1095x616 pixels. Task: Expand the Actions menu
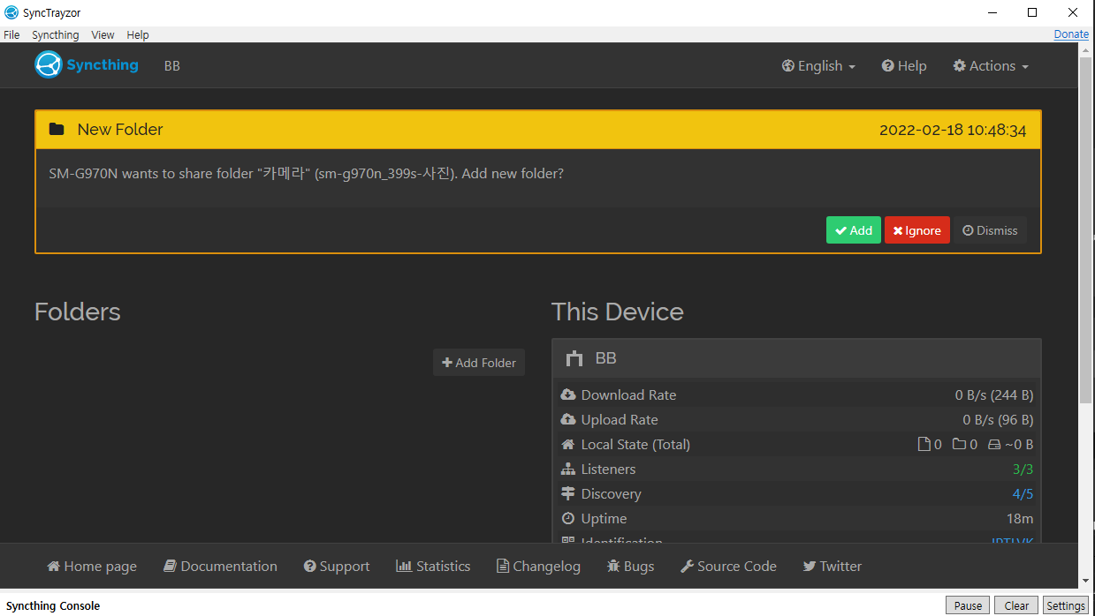(x=991, y=66)
